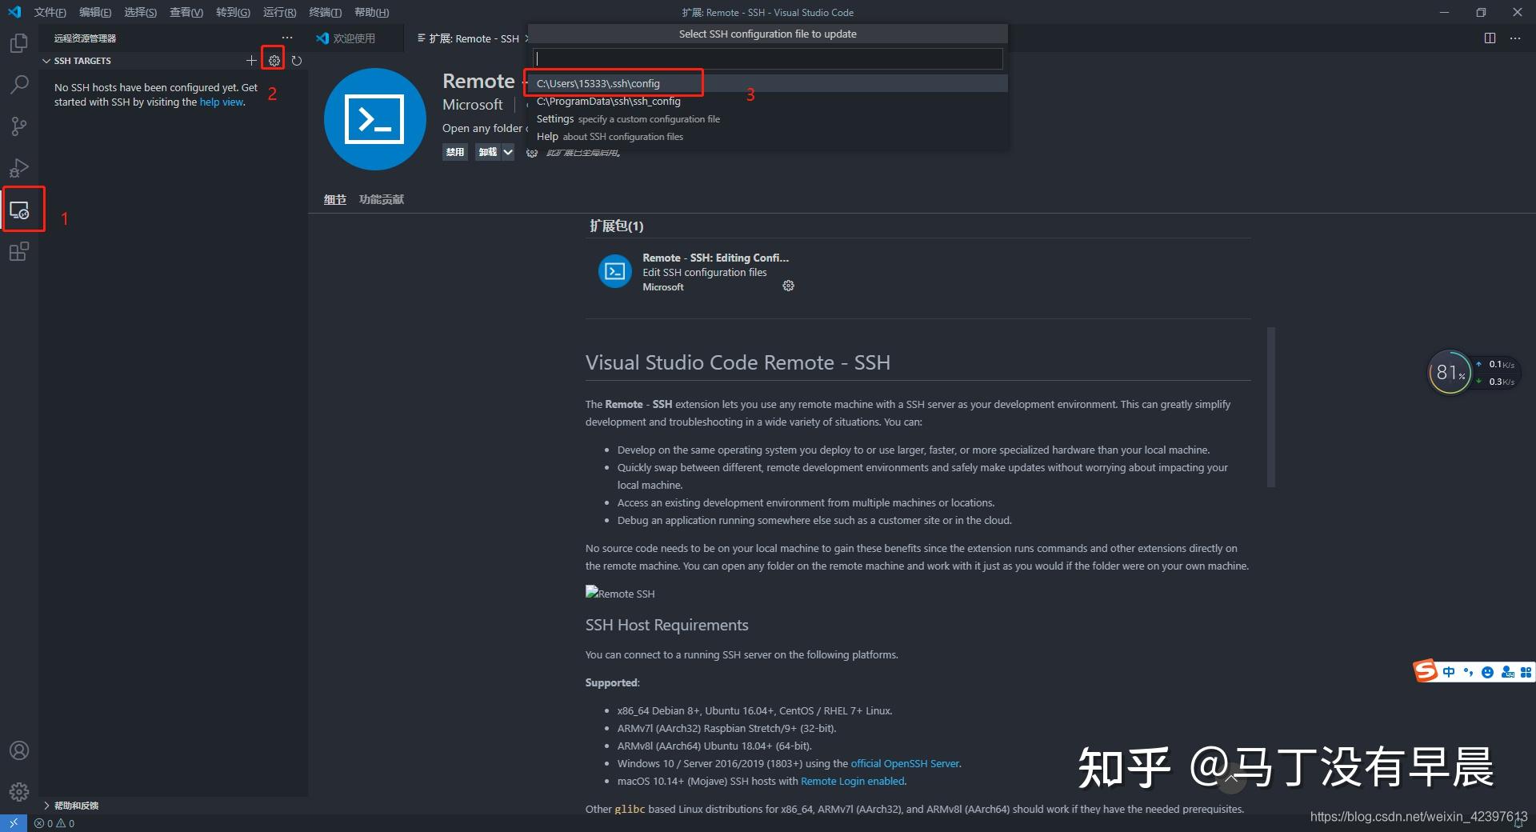The height and width of the screenshot is (832, 1536).
Task: Switch to the 功能贡献 tab
Action: (x=381, y=199)
